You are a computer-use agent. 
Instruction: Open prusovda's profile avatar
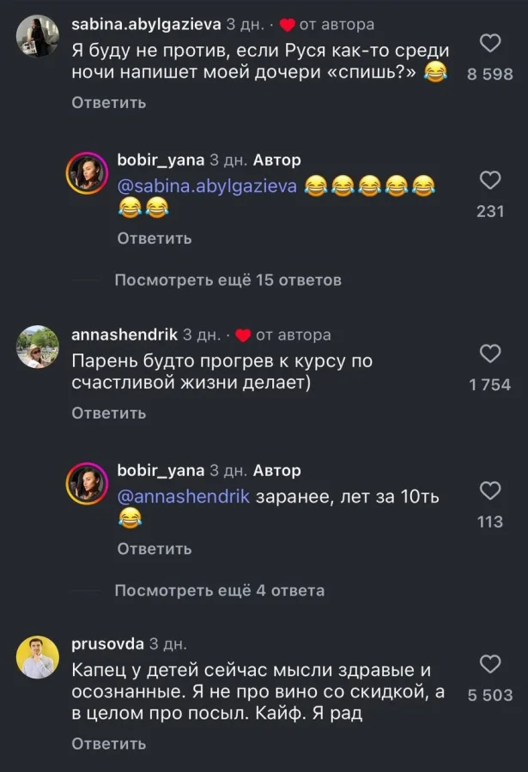pyautogui.click(x=37, y=658)
